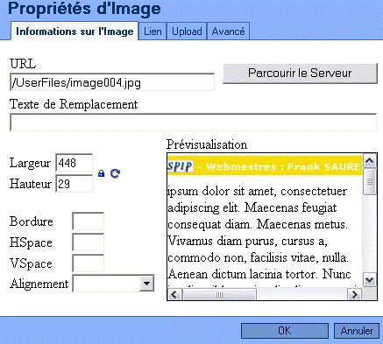The image size is (383, 344).
Task: Click the Bordure input field
Action: 88,221
